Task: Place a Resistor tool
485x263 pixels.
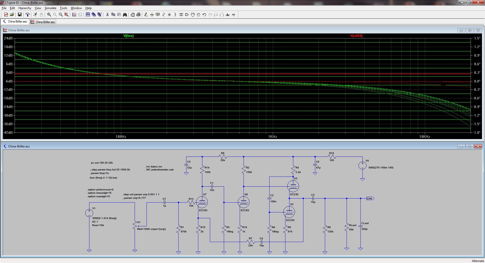Action: point(164,15)
